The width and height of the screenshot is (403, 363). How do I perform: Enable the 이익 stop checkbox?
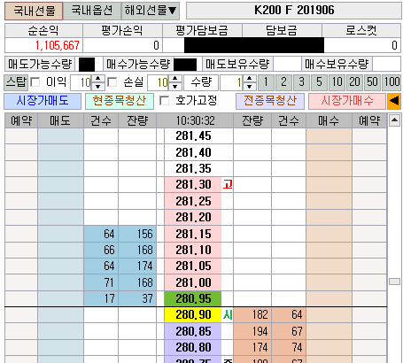35,82
